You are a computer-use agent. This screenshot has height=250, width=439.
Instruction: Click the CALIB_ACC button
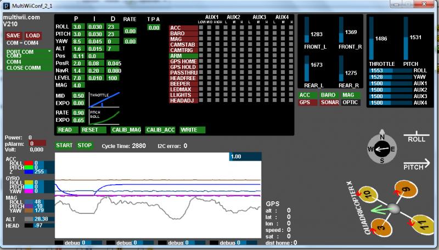[x=160, y=130]
